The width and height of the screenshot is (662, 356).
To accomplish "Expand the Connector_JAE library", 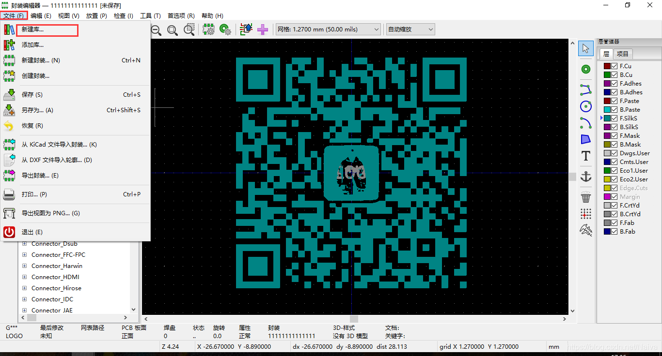I will (24, 311).
